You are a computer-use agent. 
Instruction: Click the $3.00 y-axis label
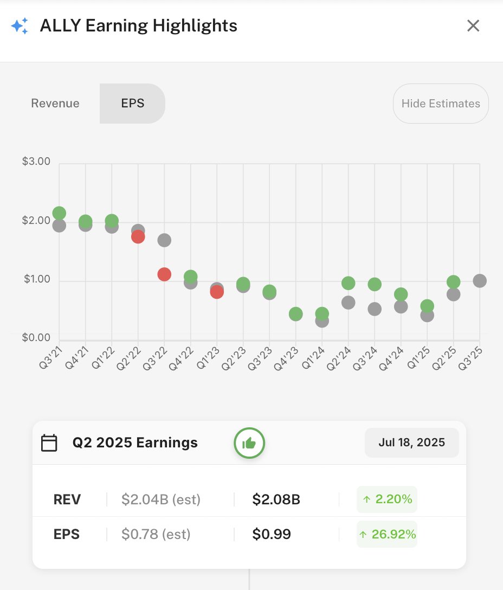[x=36, y=161]
